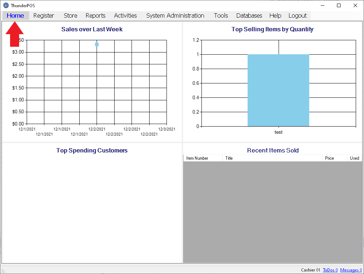Select the Store menu item
The height and width of the screenshot is (274, 364).
71,15
